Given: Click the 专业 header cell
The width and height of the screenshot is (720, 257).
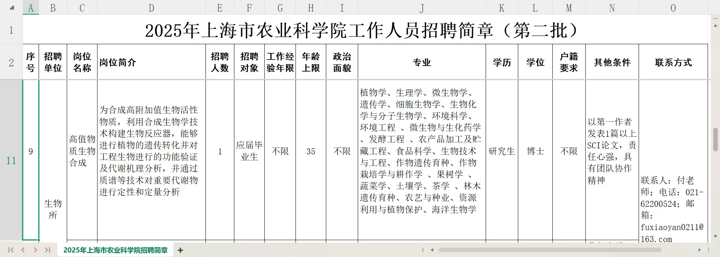Looking at the screenshot, I should [422, 62].
